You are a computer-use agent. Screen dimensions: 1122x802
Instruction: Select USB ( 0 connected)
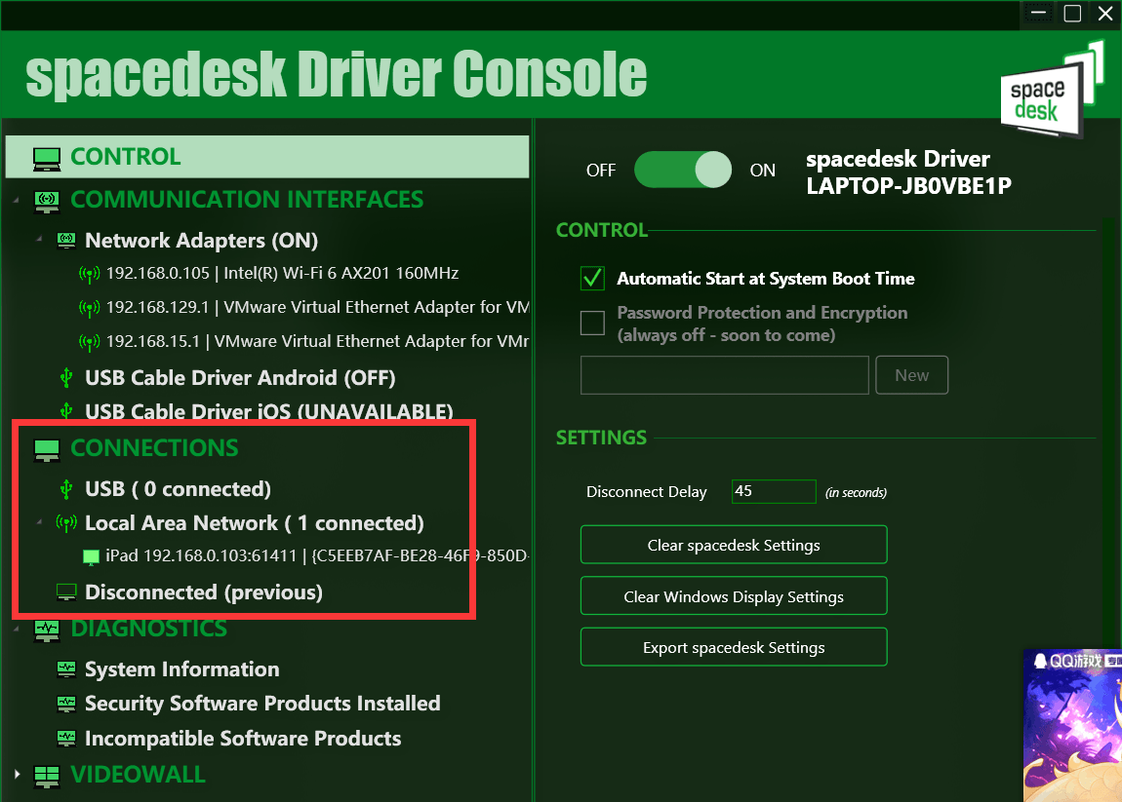pyautogui.click(x=178, y=489)
